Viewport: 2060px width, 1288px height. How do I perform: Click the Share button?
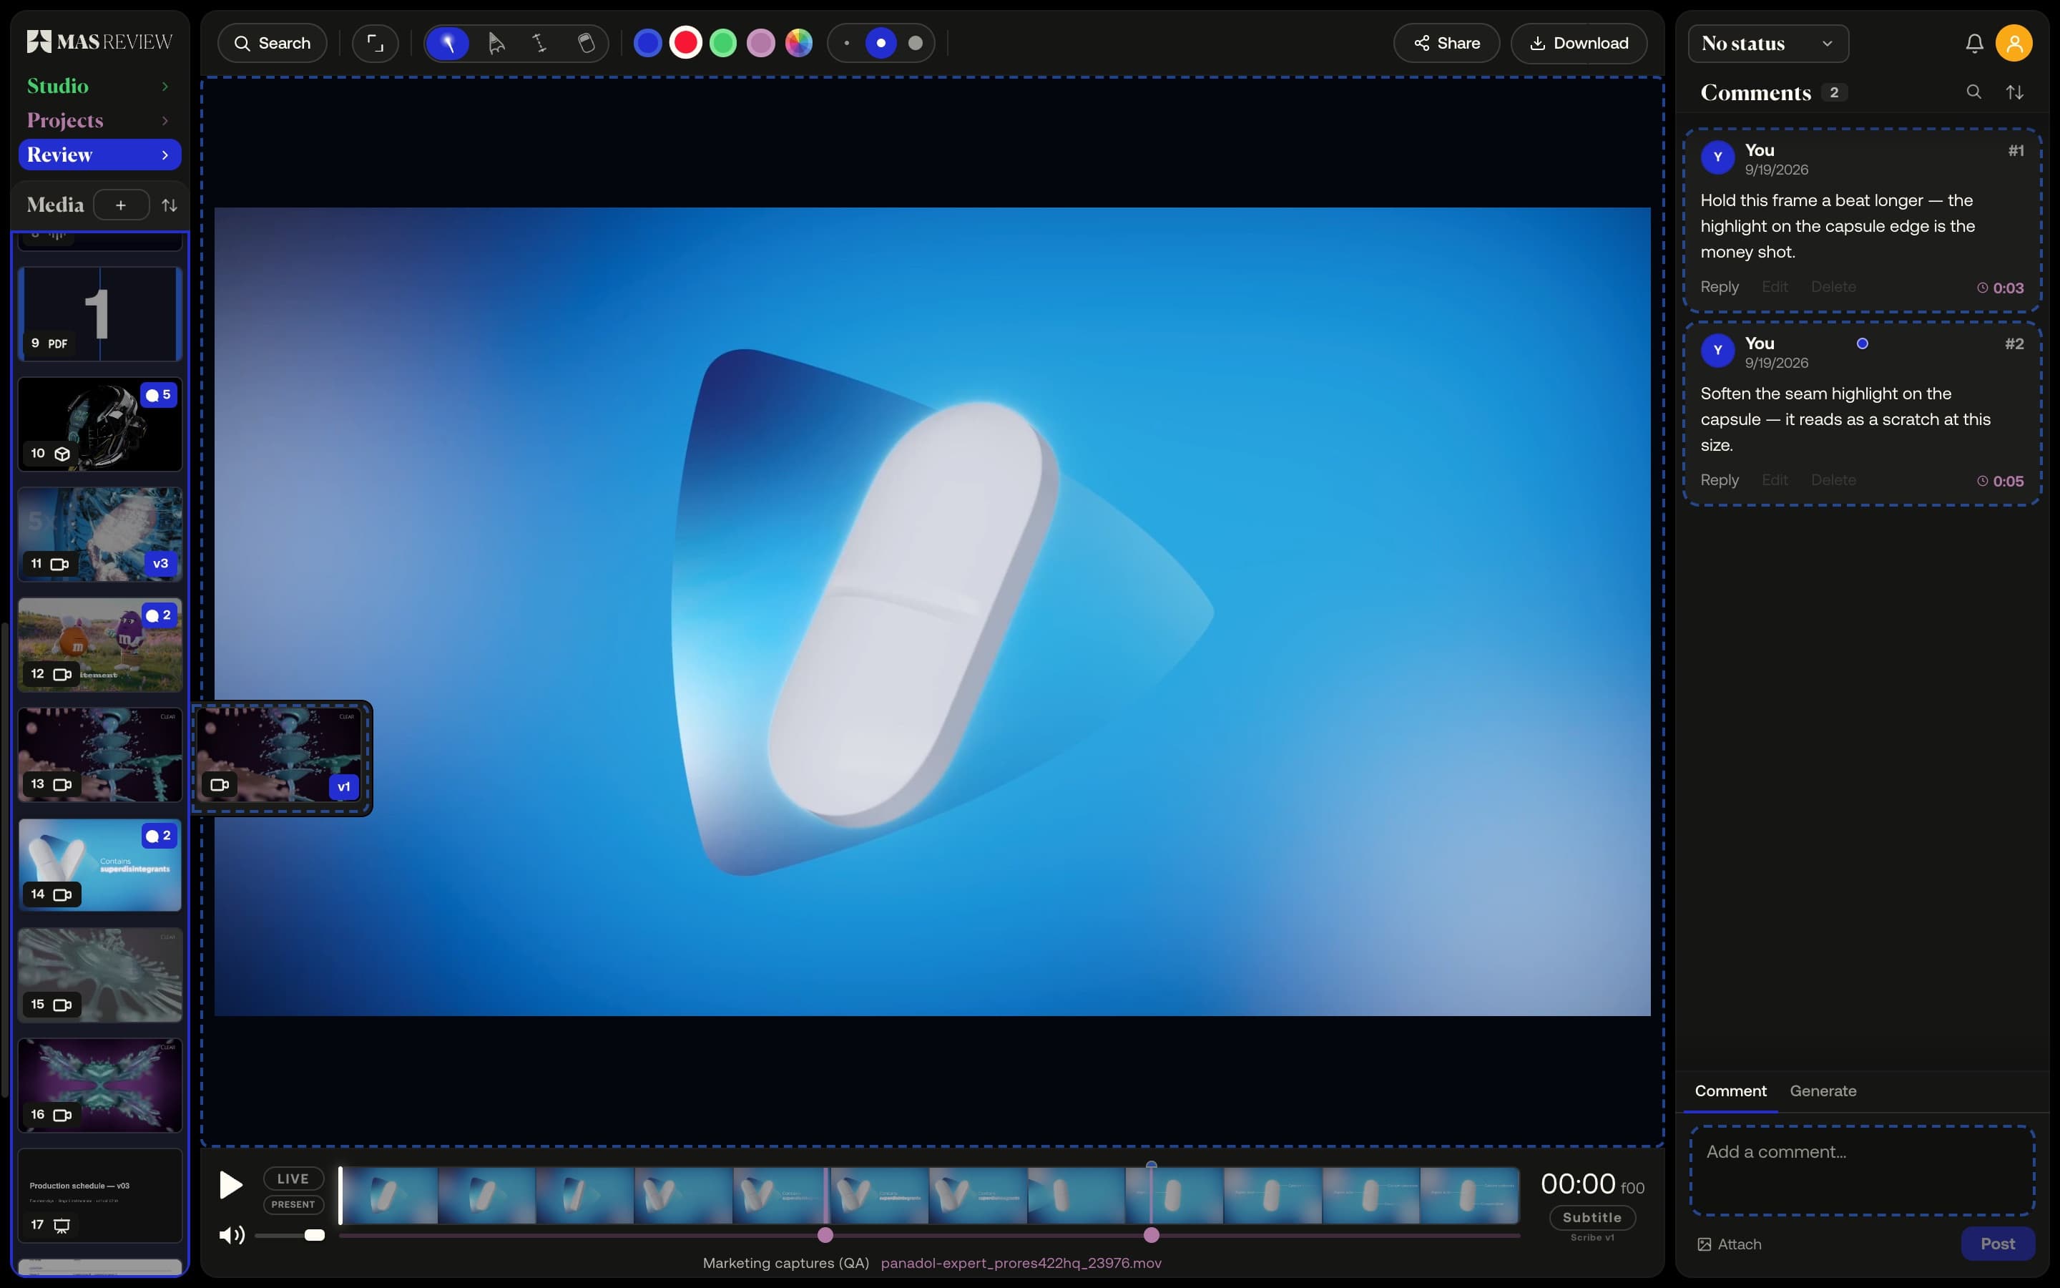[1446, 43]
